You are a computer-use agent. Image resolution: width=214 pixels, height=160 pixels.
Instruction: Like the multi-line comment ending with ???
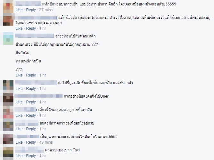[x=19, y=75]
